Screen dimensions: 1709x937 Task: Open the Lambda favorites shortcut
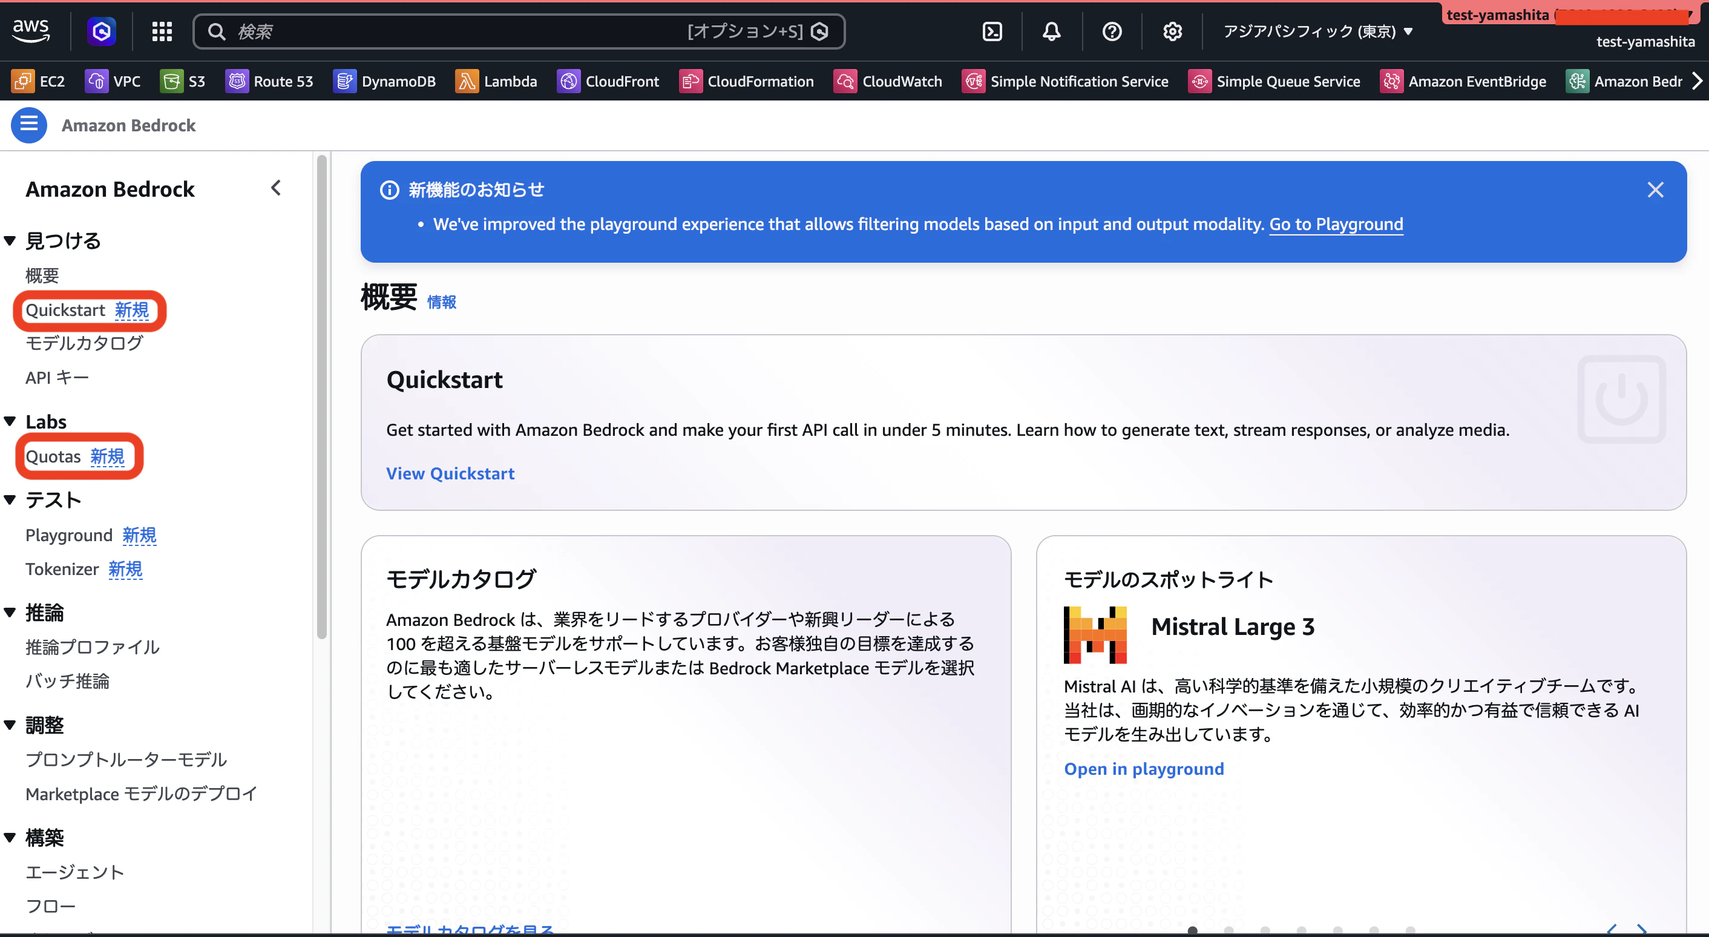pyautogui.click(x=496, y=81)
